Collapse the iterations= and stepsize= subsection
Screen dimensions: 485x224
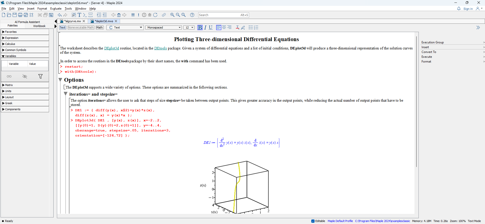66,94
